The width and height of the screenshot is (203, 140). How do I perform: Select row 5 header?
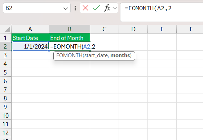point(5,72)
